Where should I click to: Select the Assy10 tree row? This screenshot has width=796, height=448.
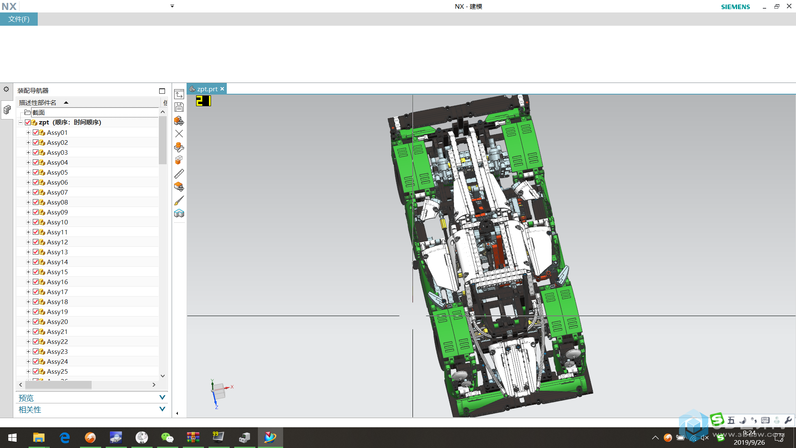click(x=87, y=222)
